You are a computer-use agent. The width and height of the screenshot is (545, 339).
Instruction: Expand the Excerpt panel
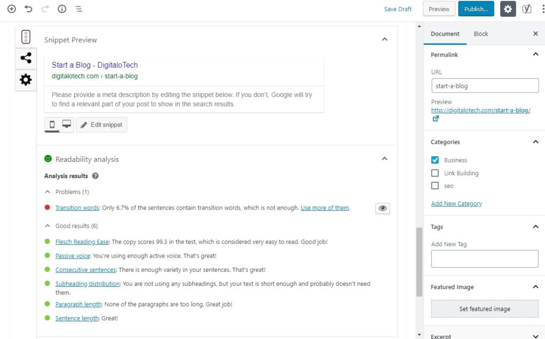click(535, 336)
